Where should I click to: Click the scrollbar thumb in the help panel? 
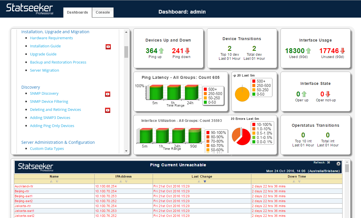[126, 52]
